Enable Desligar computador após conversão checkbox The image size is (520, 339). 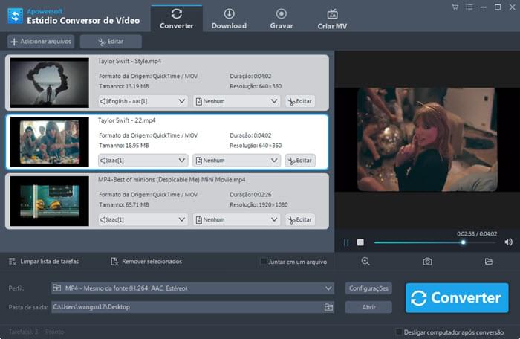pos(399,332)
